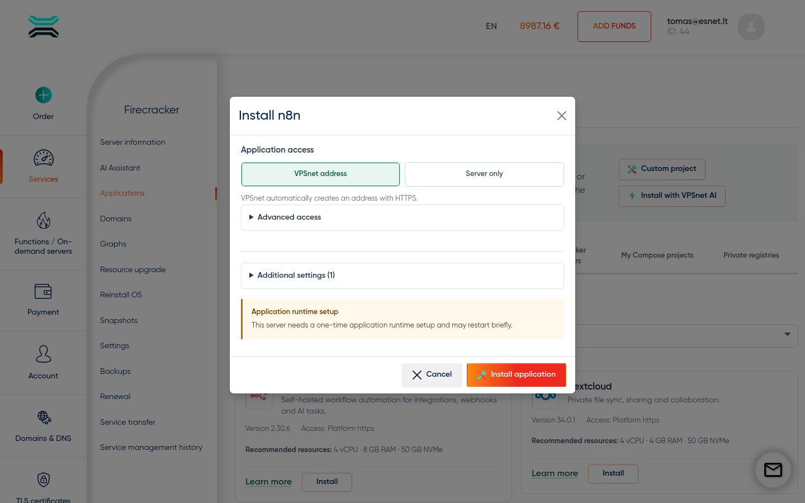Open the Domains & DNS globe icon
Viewport: 805px width, 503px height.
point(44,417)
